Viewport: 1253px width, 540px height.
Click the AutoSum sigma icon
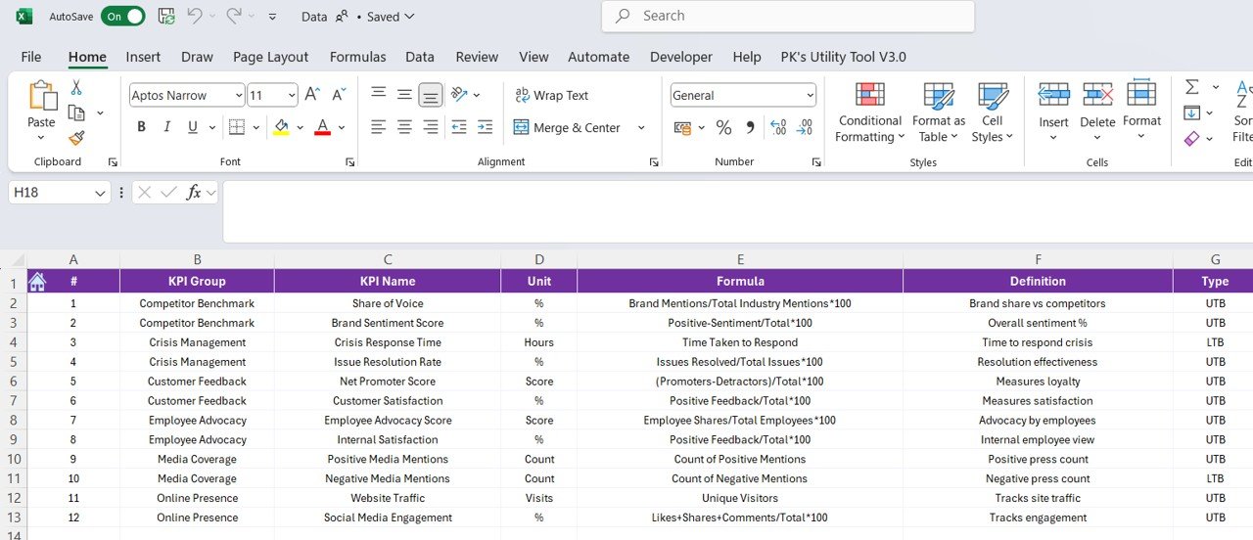pyautogui.click(x=1191, y=87)
